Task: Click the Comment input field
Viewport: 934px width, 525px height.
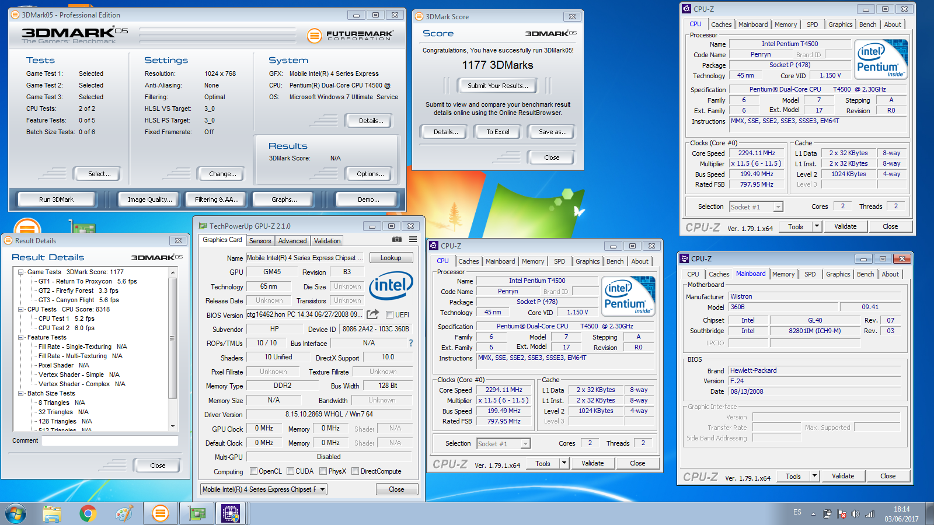Action: click(x=110, y=441)
